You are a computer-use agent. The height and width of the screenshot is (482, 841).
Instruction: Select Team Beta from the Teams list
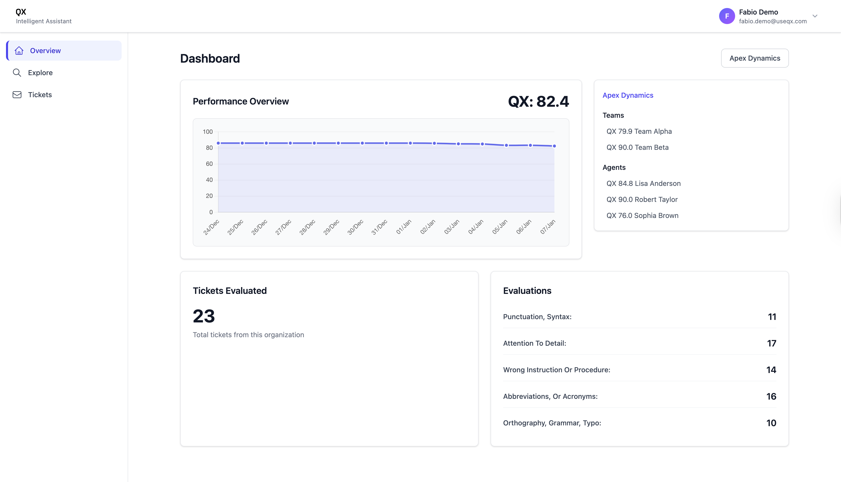[x=637, y=147]
